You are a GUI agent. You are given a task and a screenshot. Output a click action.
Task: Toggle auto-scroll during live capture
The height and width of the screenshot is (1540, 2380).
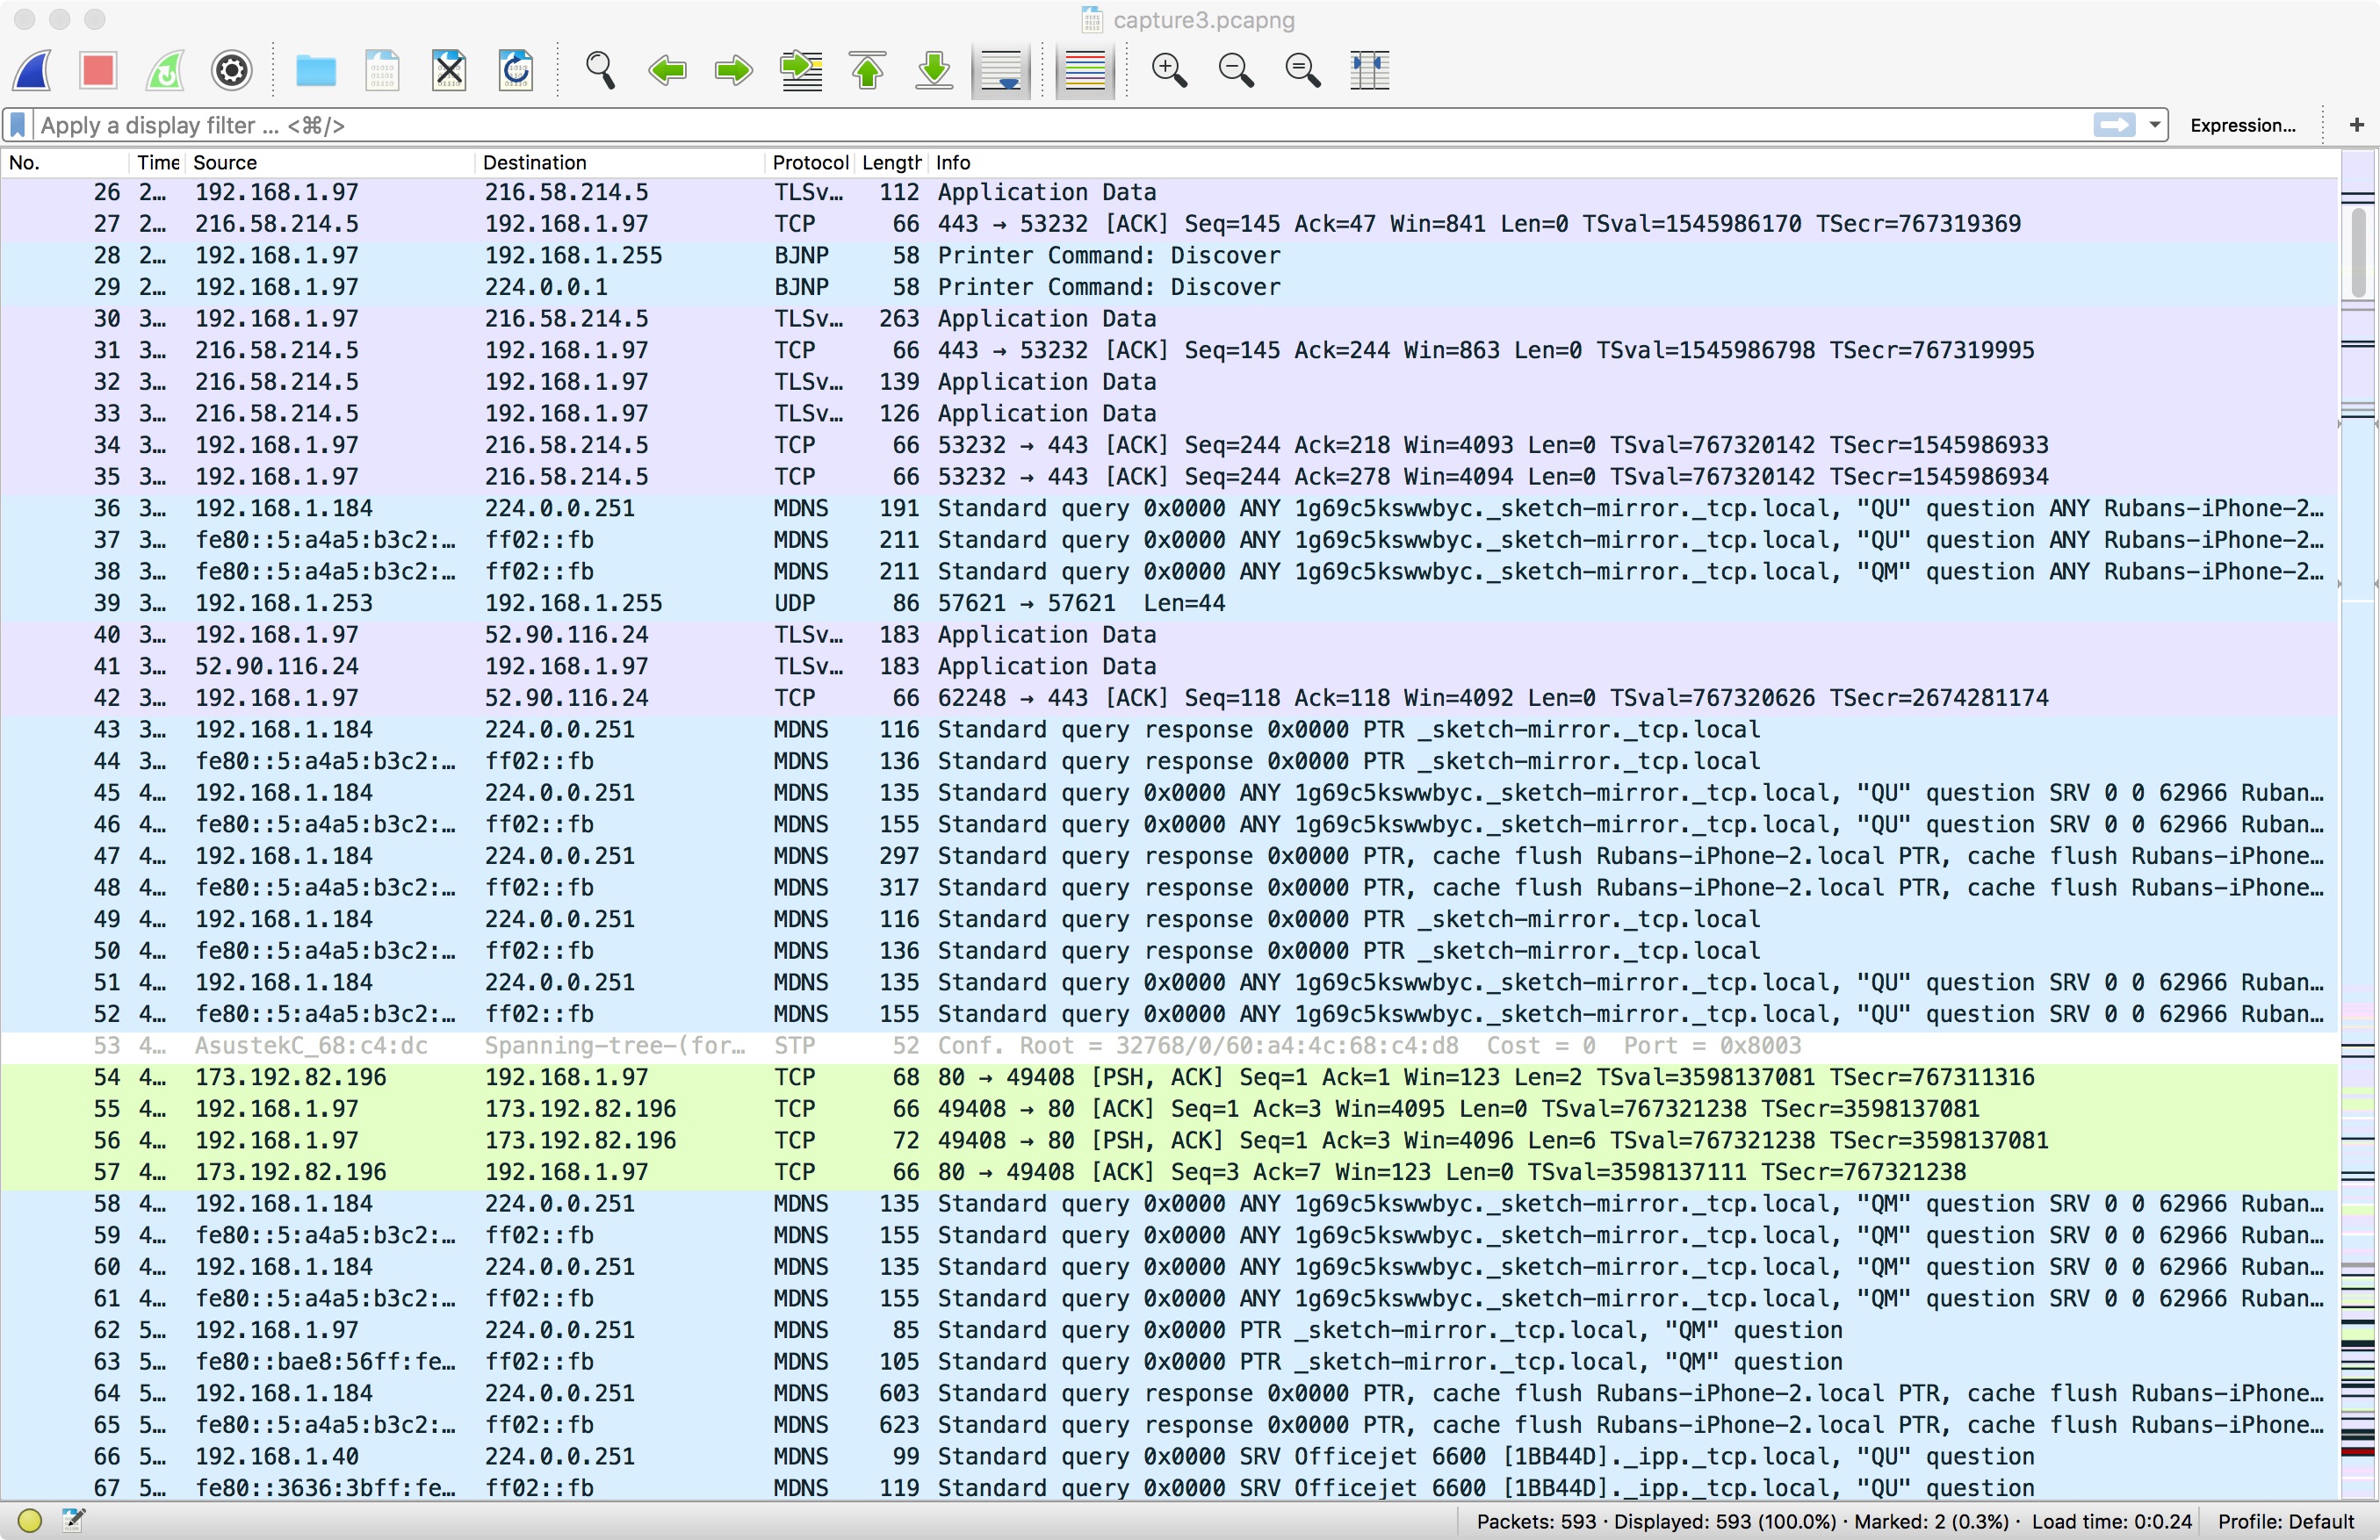click(x=1001, y=70)
